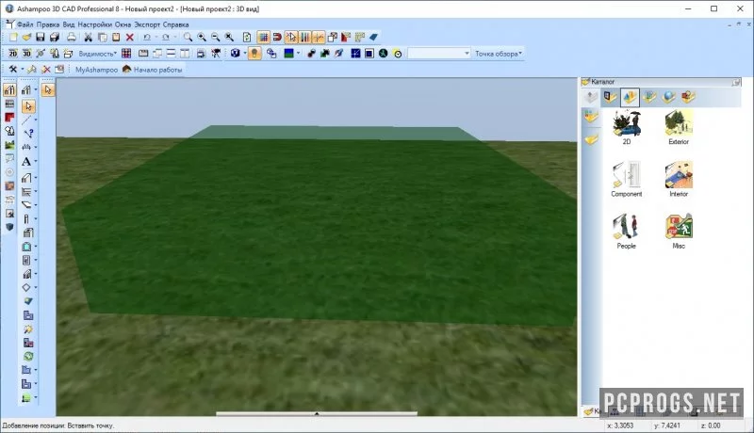Toggle the light bulb lighting button
This screenshot has width=754, height=433.
point(254,54)
